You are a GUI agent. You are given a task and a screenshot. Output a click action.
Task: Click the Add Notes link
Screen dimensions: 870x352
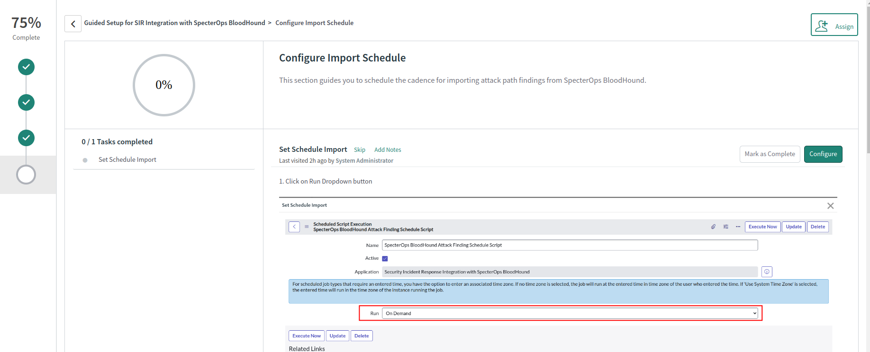coord(388,150)
